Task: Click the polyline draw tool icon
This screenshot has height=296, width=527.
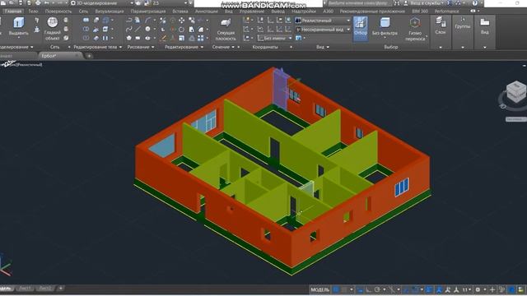Action: (129, 21)
